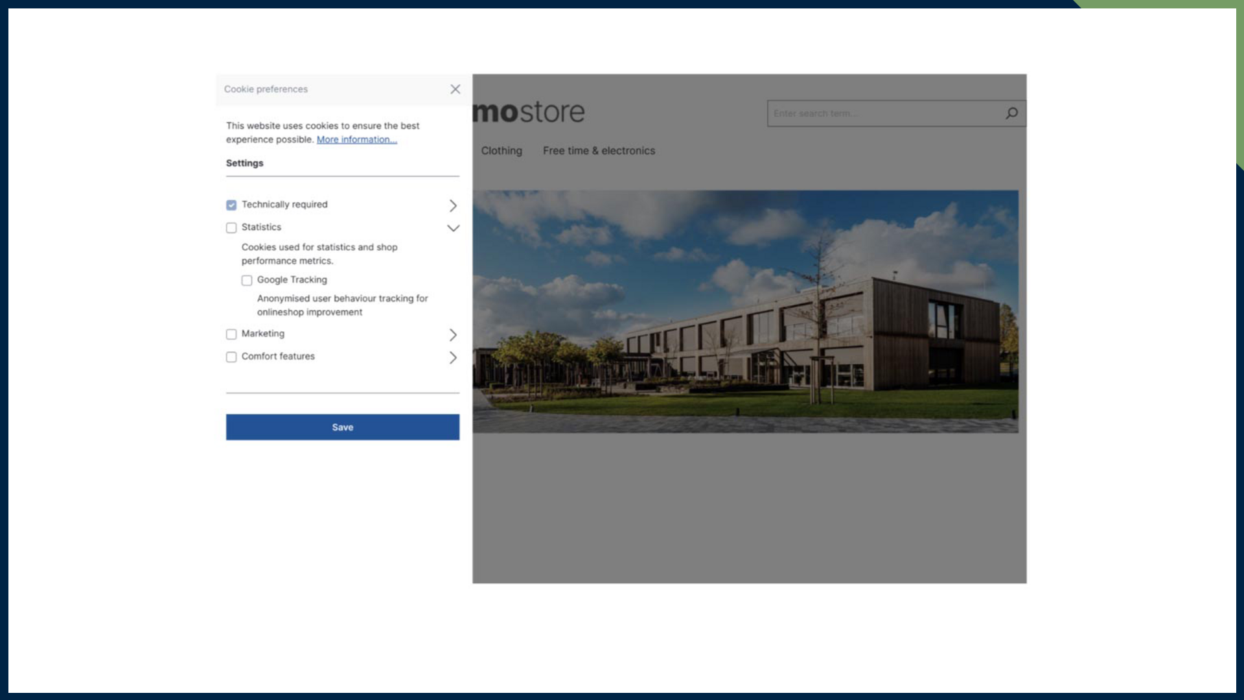Close the Cookie preferences dialog
The image size is (1244, 700).
[x=455, y=89]
